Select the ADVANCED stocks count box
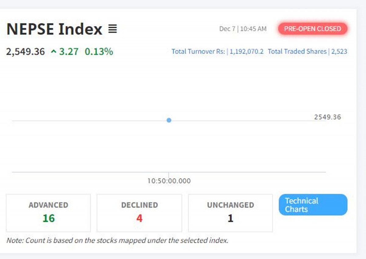Screen dimensions: 366x259 [x=48, y=213]
